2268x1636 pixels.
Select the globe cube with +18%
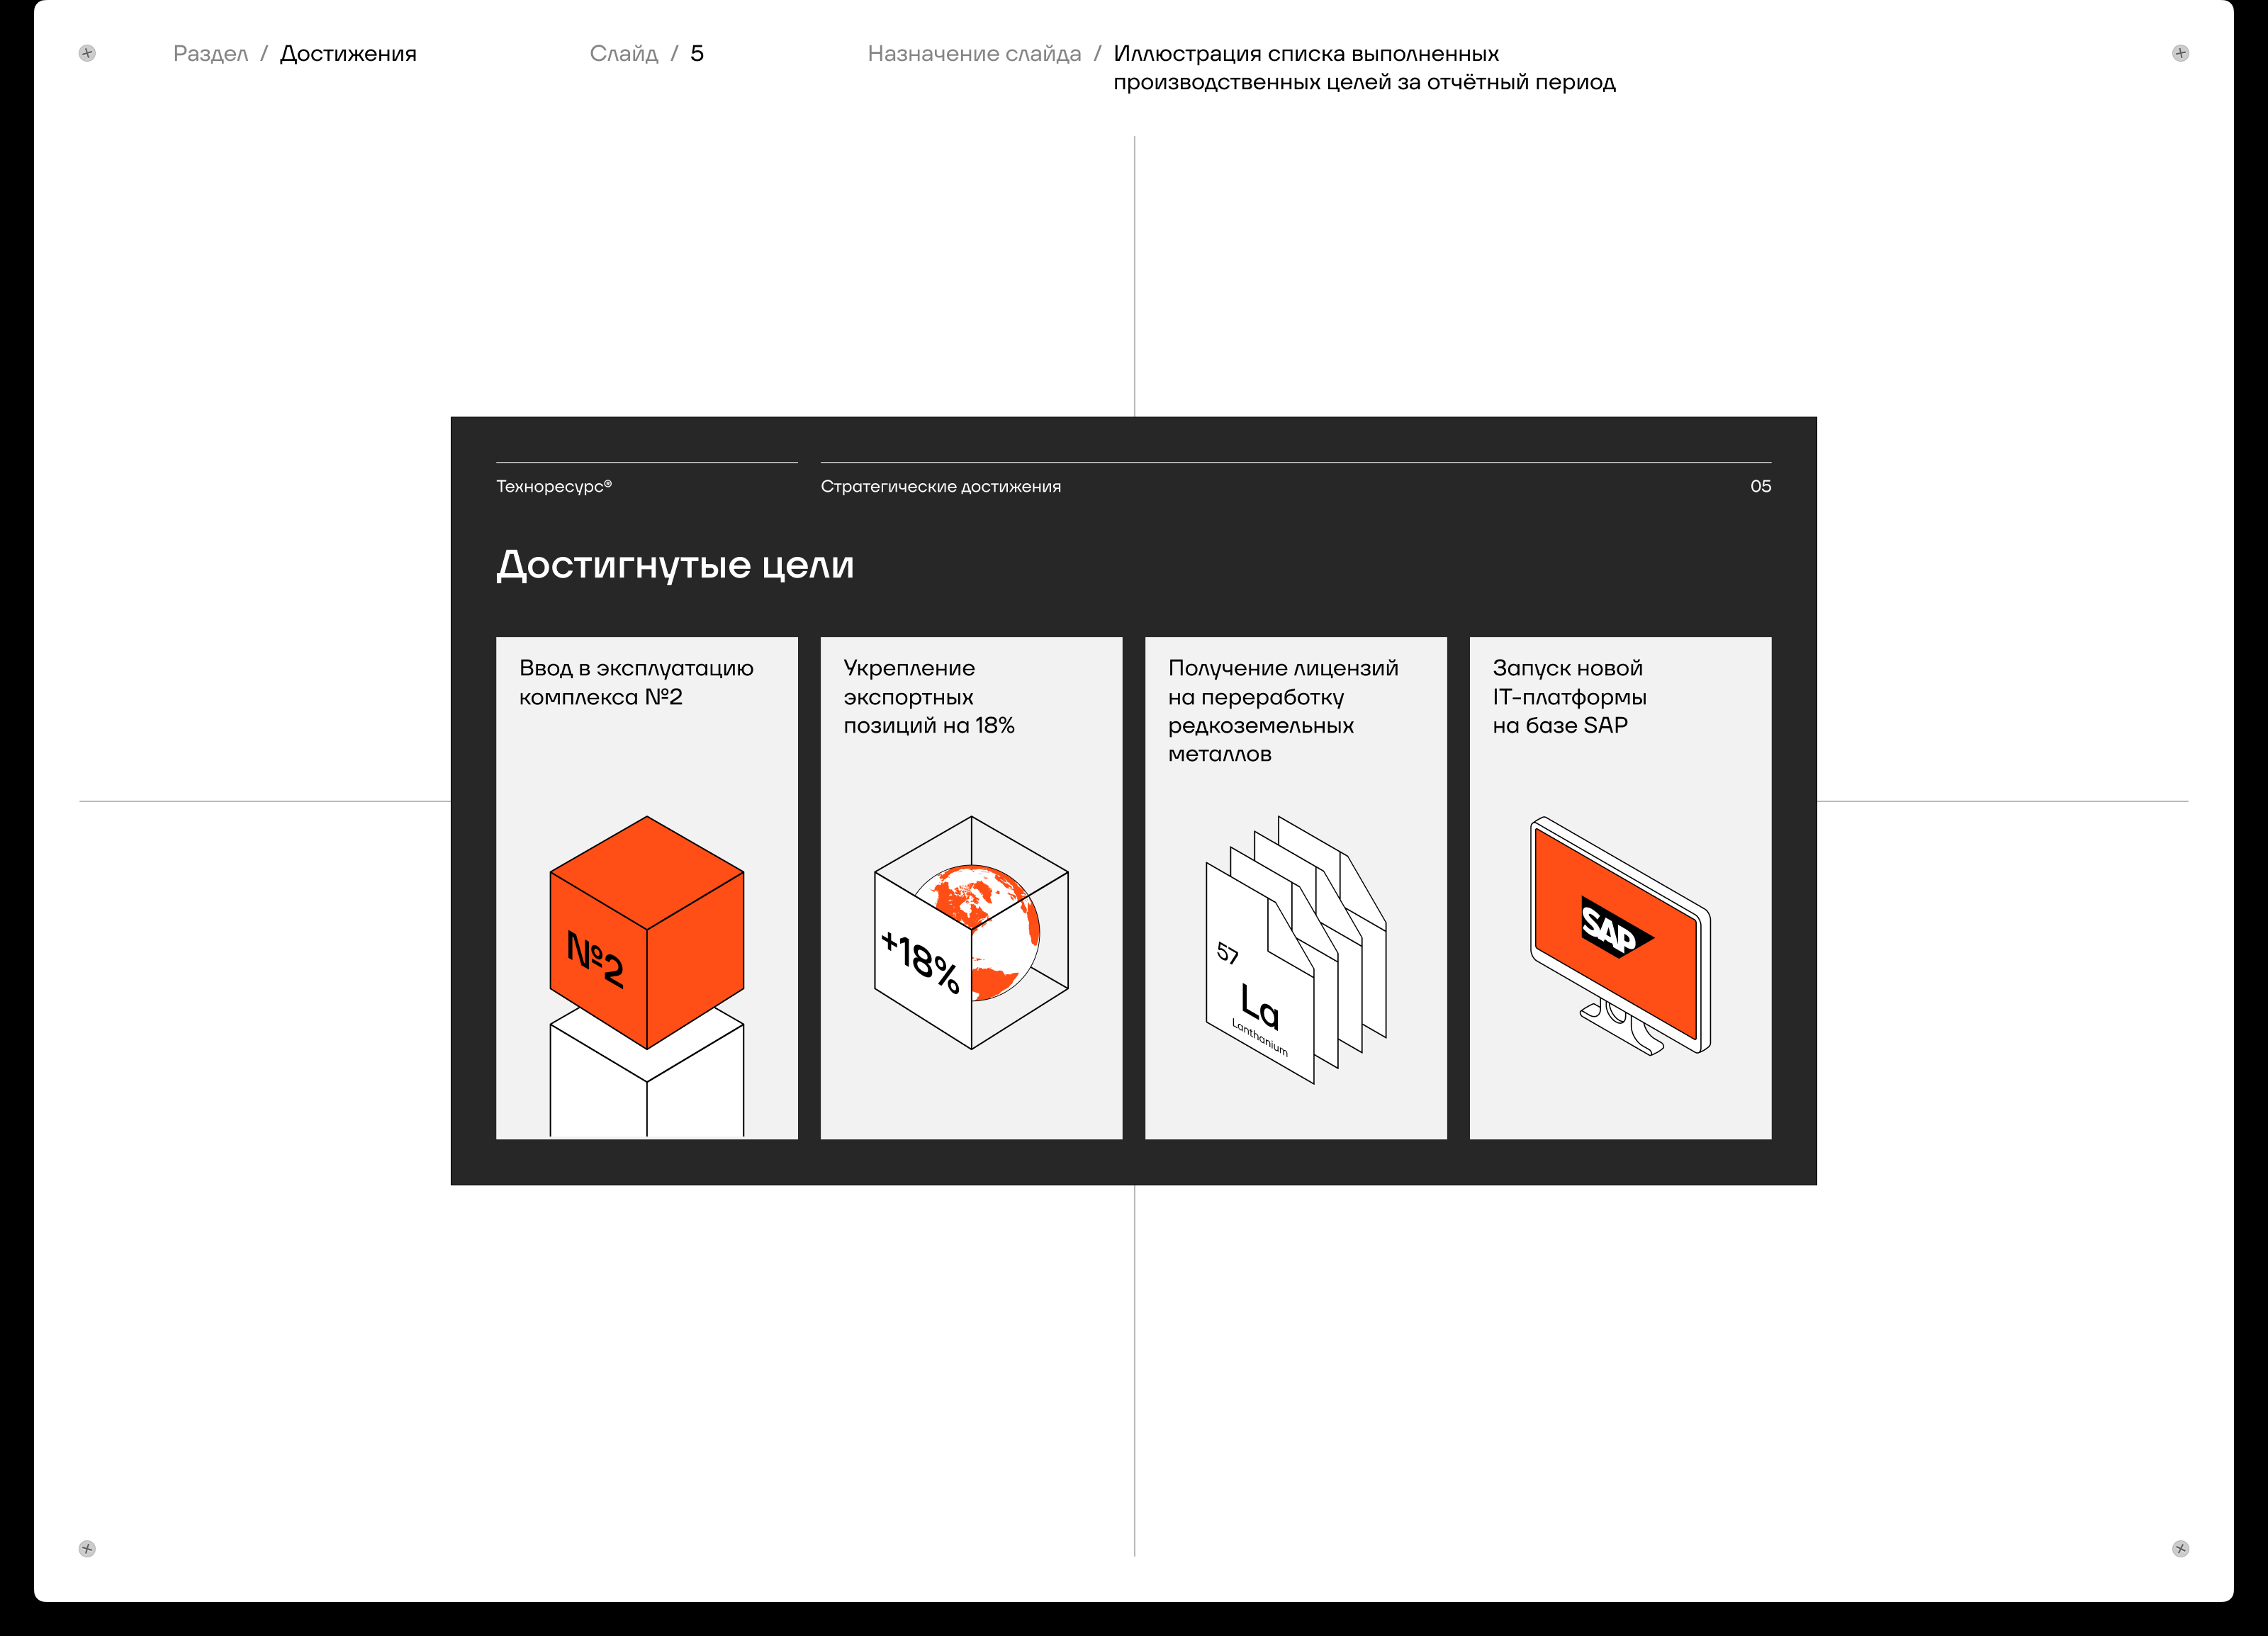tap(971, 933)
